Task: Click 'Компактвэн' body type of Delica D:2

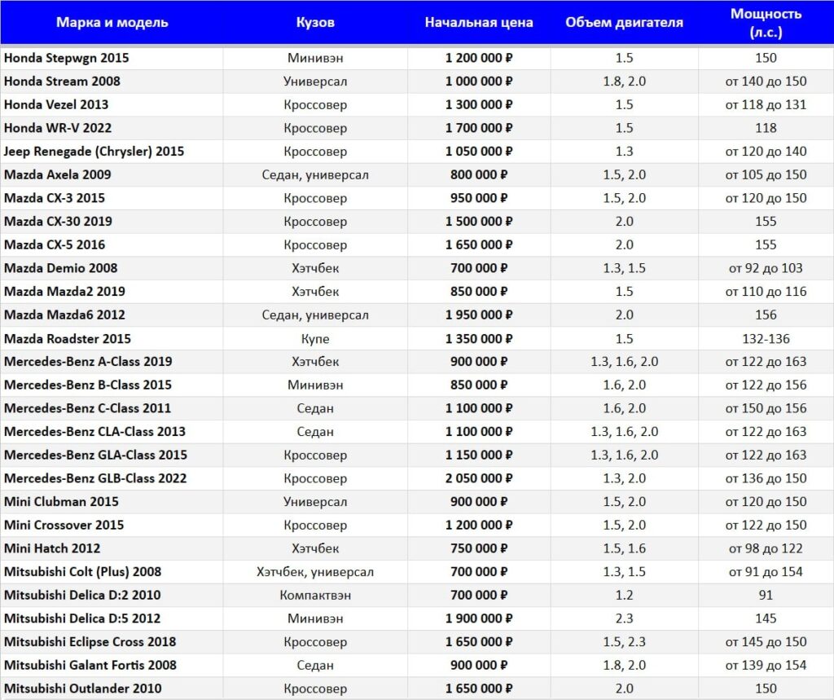Action: pos(315,596)
